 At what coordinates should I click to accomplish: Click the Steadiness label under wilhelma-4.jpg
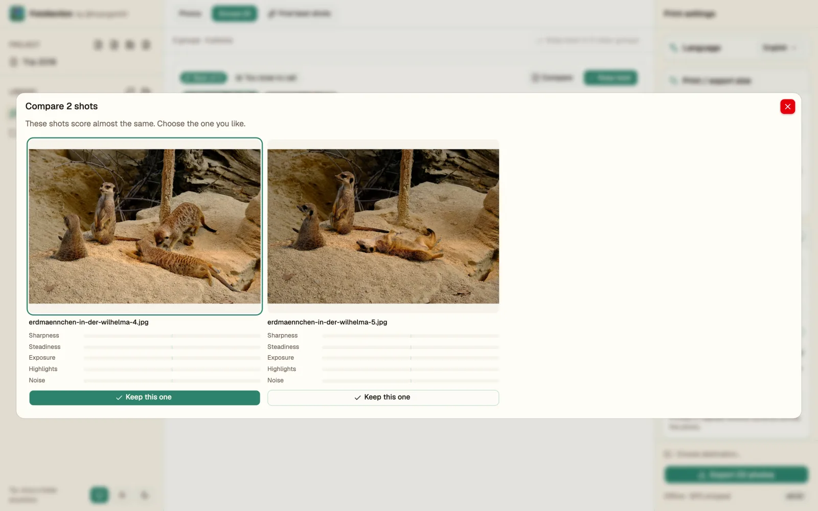click(x=44, y=347)
